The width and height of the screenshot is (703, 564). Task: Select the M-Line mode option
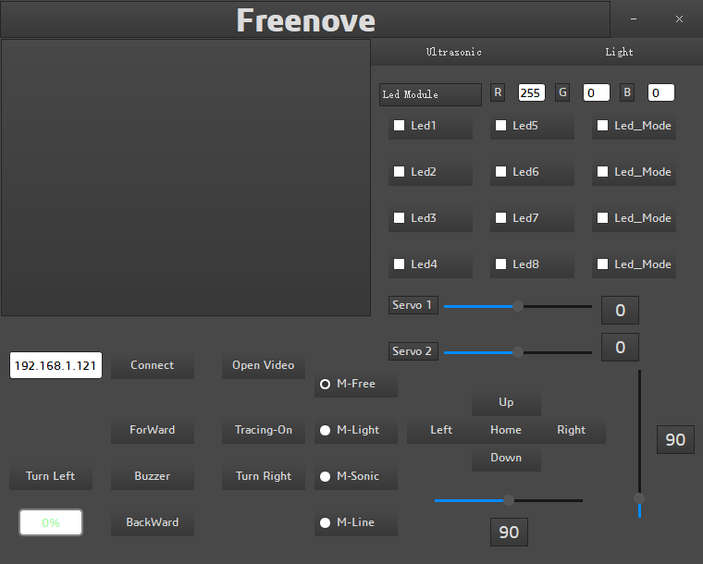tap(325, 522)
